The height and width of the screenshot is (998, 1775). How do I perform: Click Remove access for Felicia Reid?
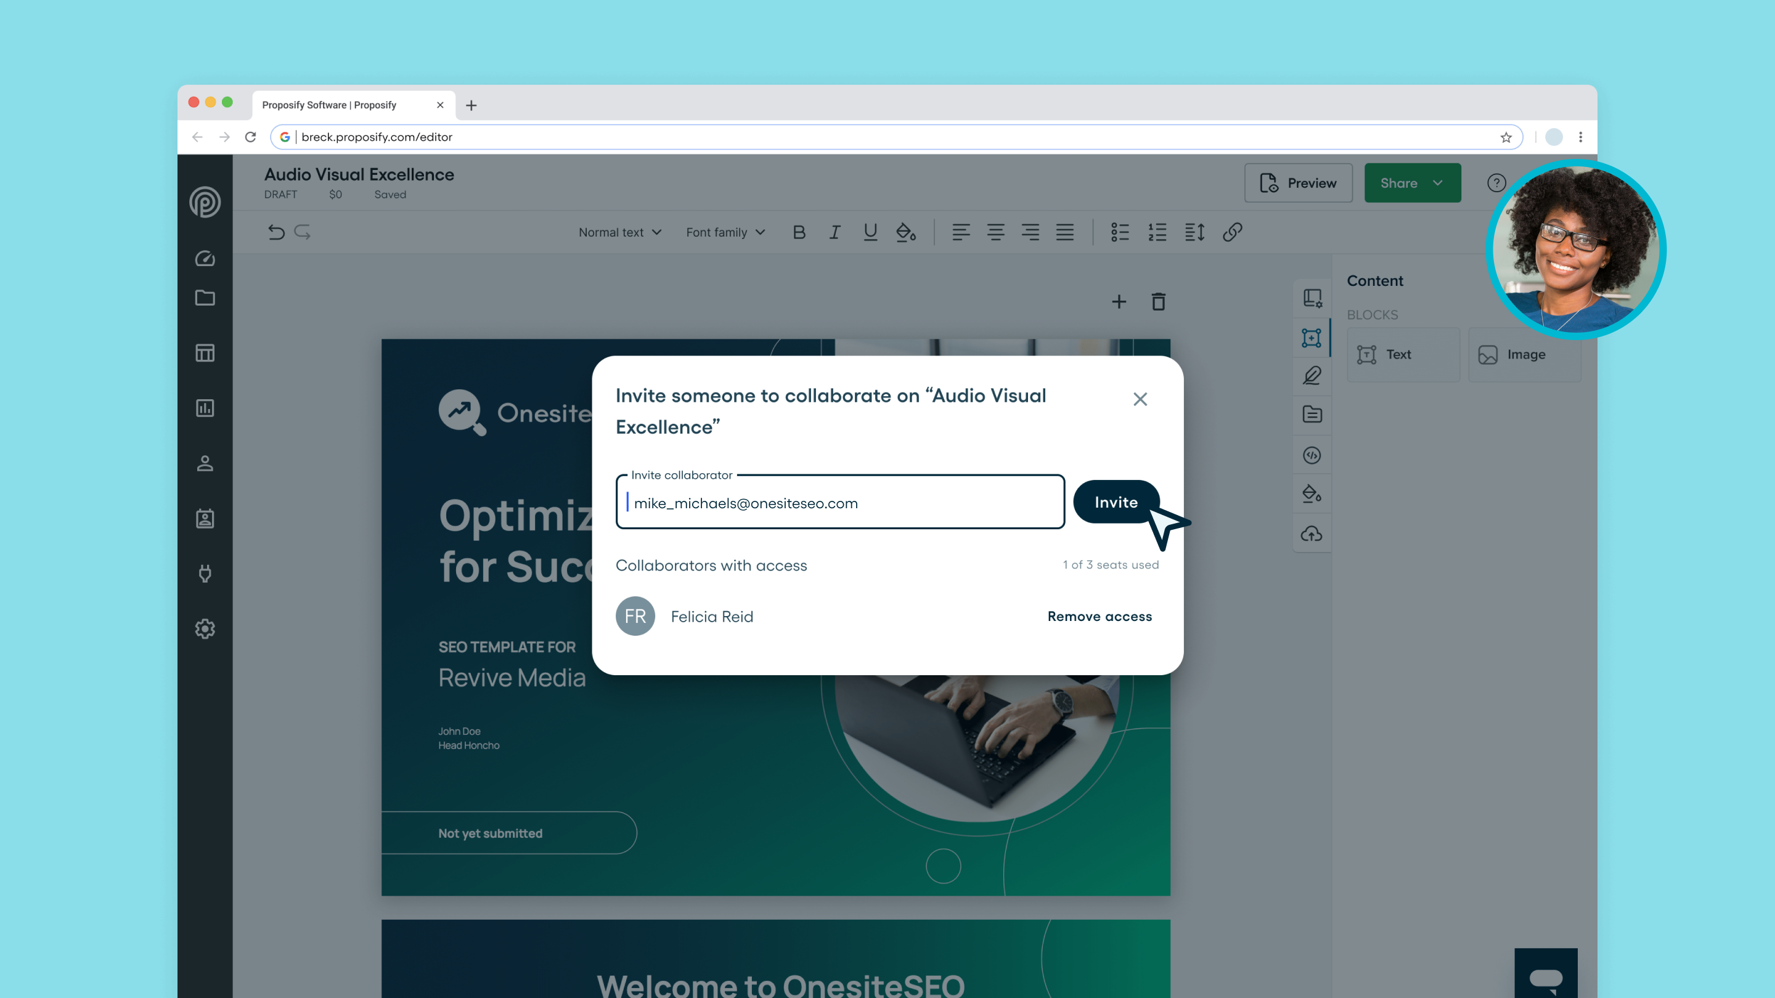(x=1099, y=617)
